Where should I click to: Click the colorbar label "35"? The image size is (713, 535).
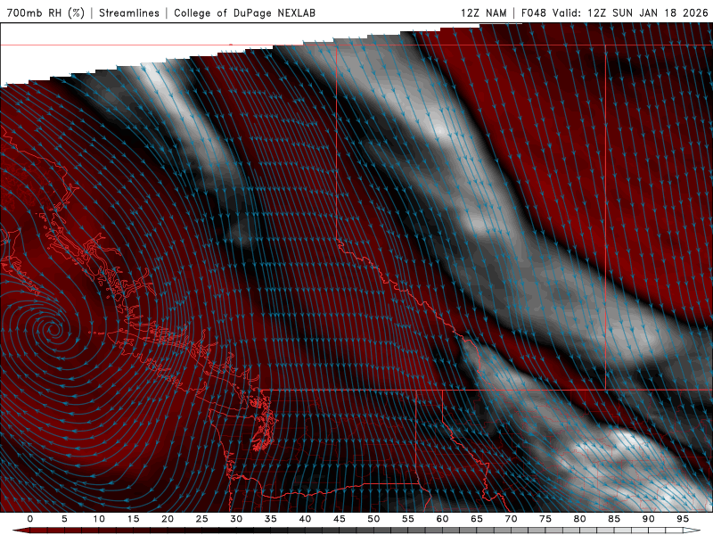pos(271,519)
